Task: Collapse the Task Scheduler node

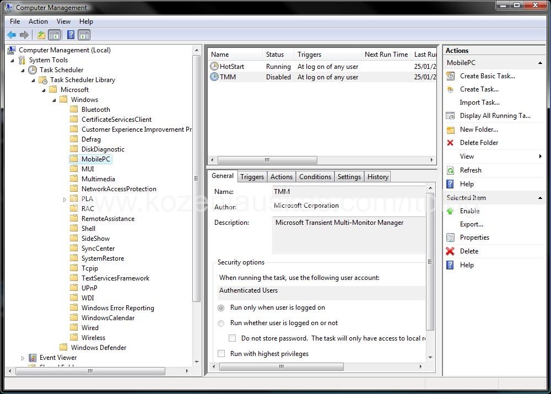Action: [23, 71]
